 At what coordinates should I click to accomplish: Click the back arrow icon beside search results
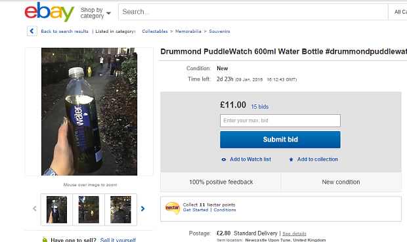[32, 31]
